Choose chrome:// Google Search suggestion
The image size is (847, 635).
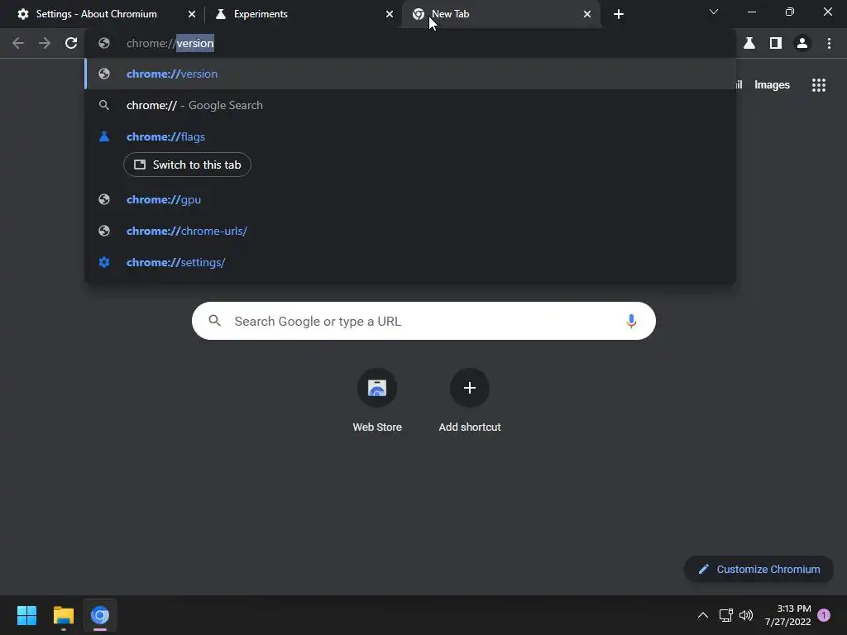(410, 105)
